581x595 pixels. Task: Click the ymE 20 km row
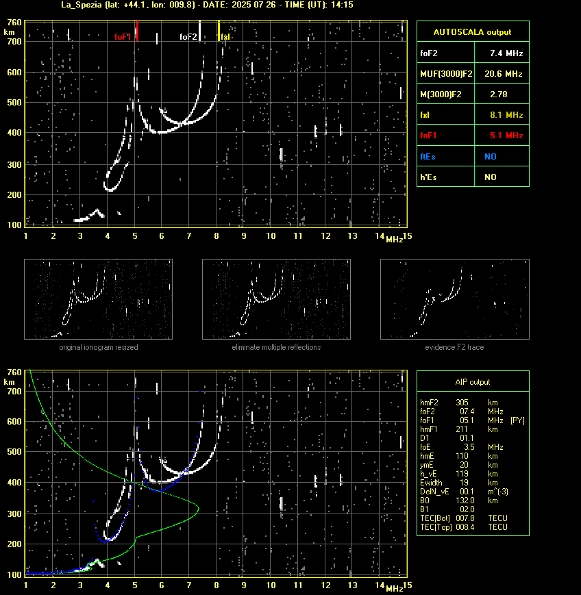[459, 465]
